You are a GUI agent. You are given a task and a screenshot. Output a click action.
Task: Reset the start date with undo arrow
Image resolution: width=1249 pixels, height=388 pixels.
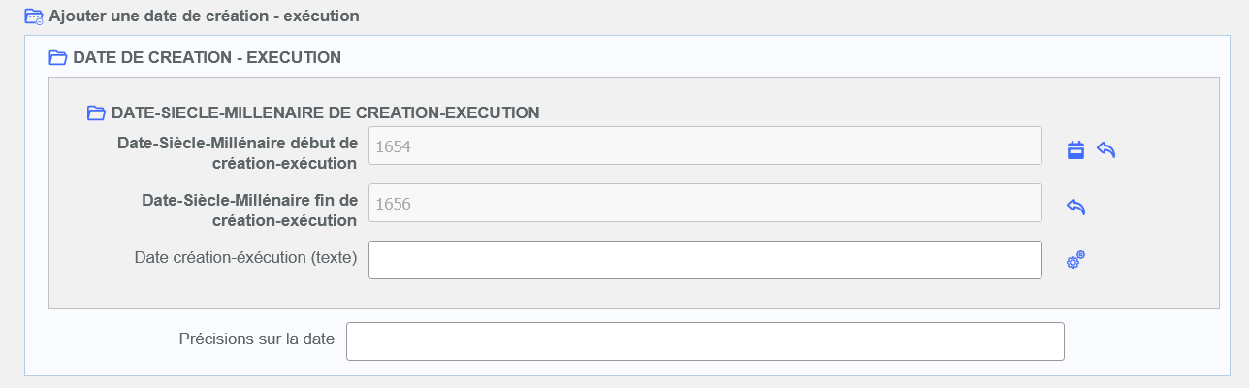click(1105, 149)
